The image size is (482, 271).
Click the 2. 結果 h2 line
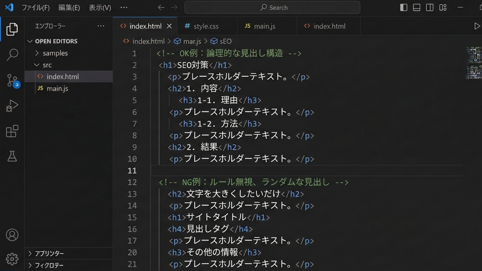pos(204,147)
